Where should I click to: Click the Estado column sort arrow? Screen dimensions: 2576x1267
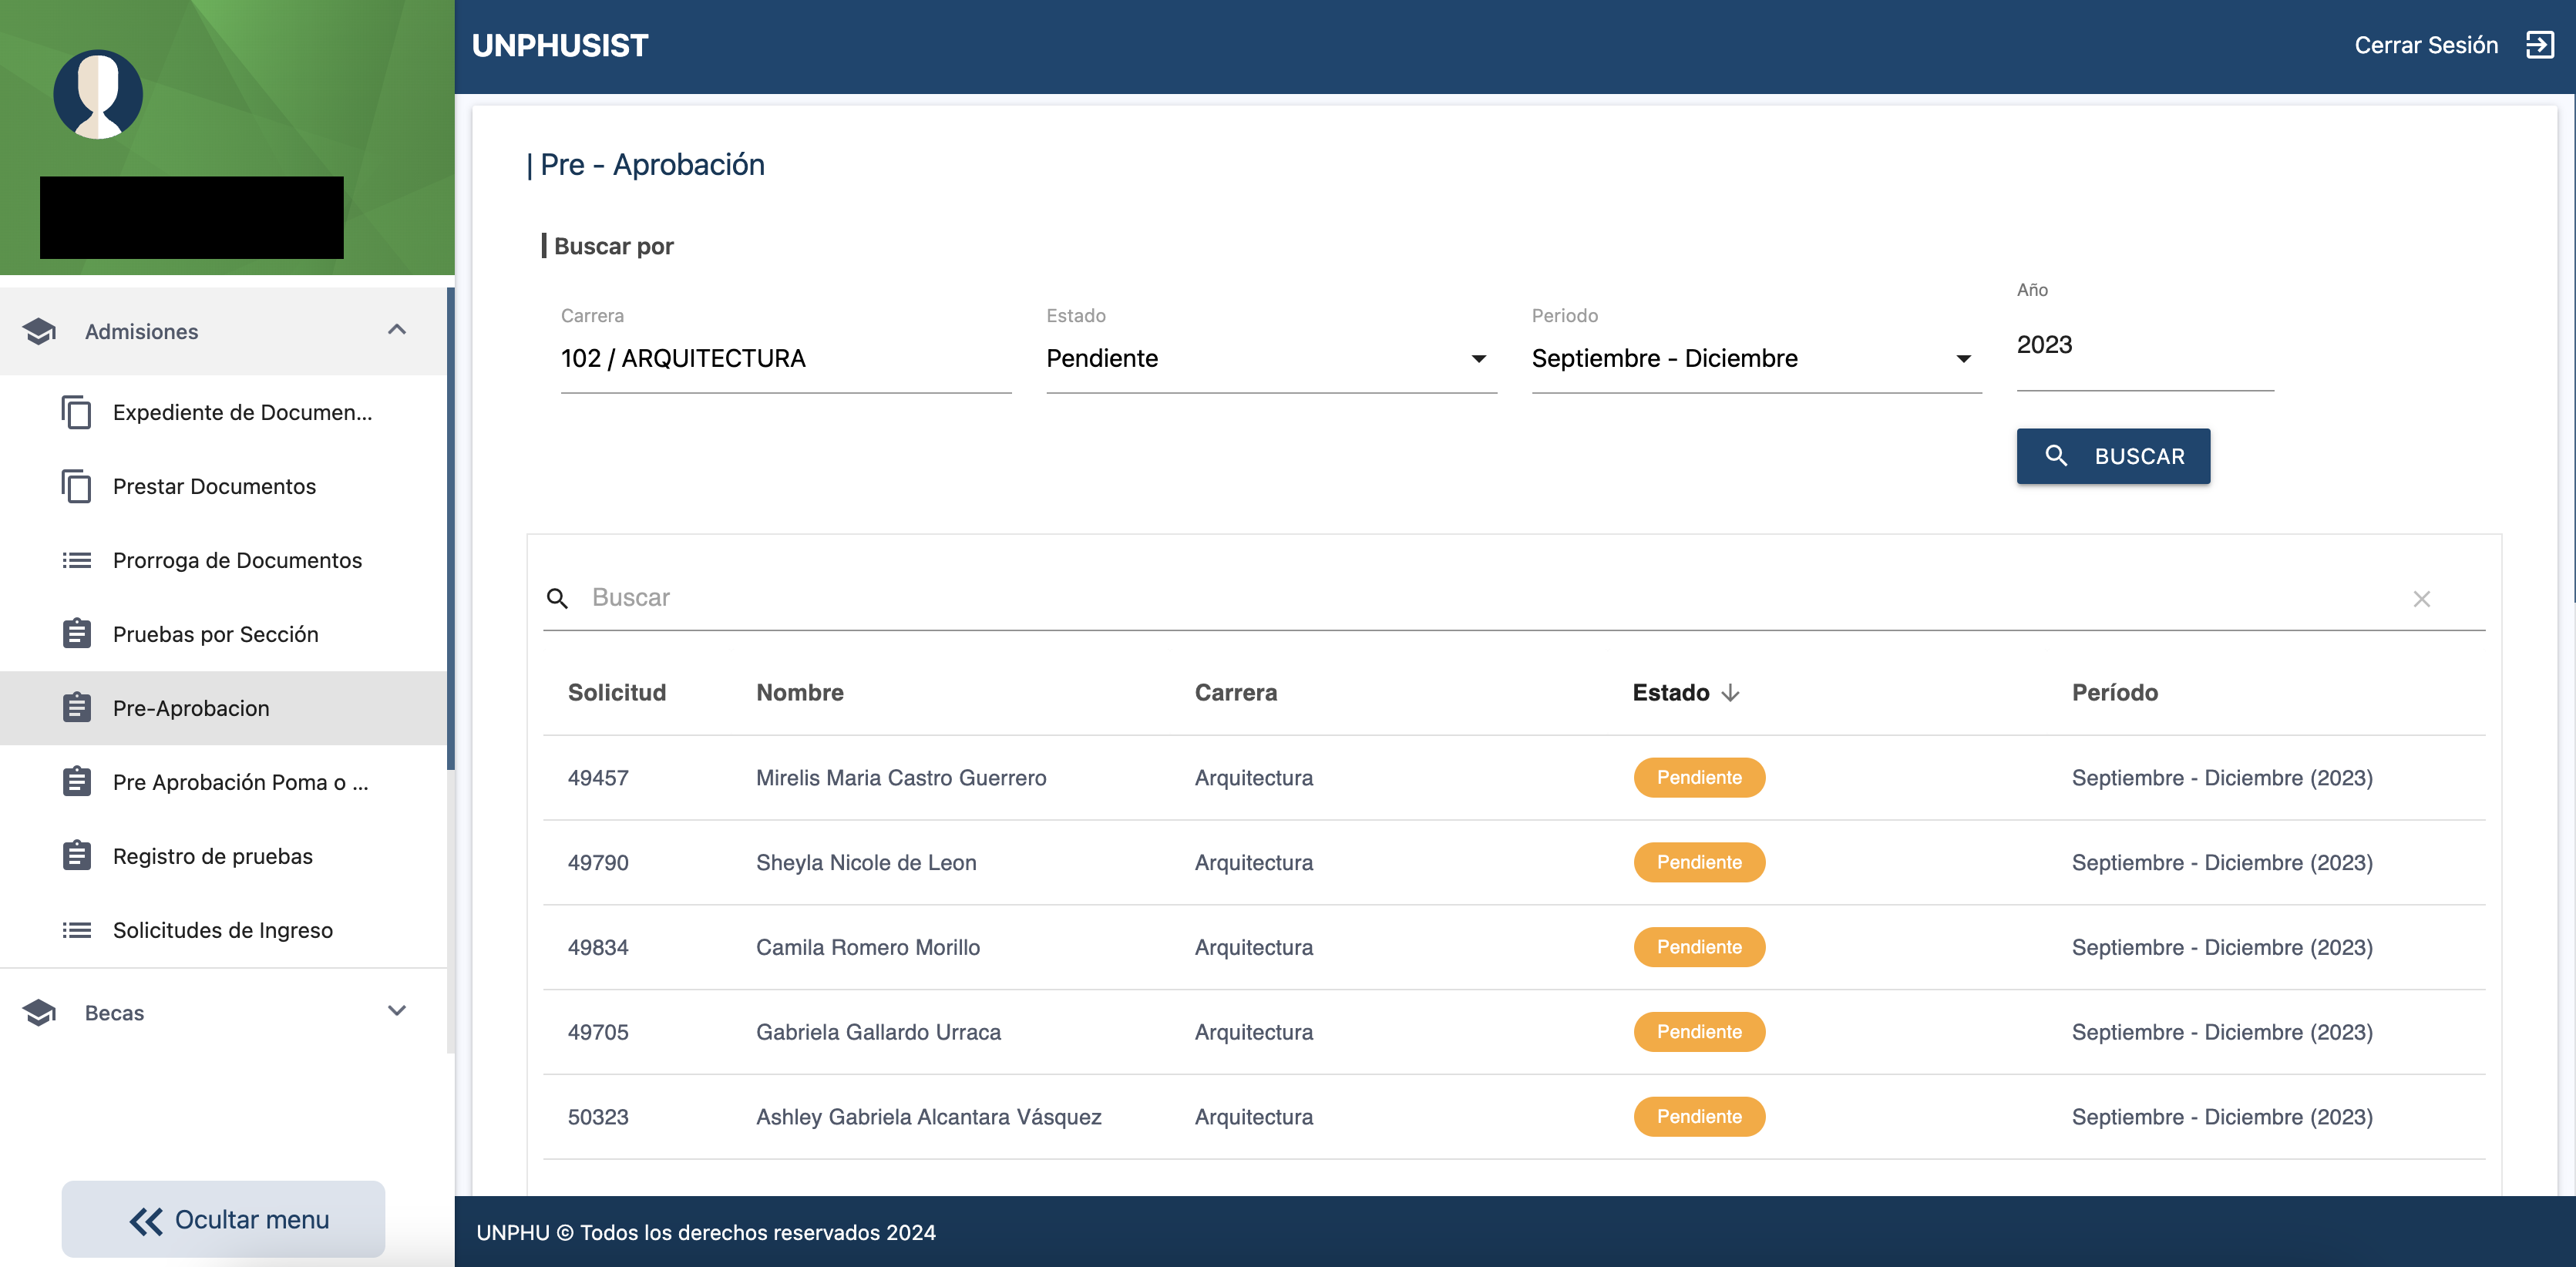pos(1731,693)
